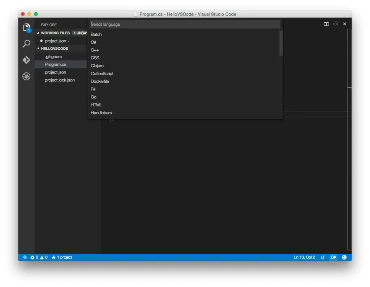Click the Git sync icon in the status bar
370x287 pixels.
[25, 257]
